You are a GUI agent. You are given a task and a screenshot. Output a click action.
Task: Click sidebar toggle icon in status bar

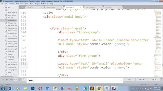2,85
